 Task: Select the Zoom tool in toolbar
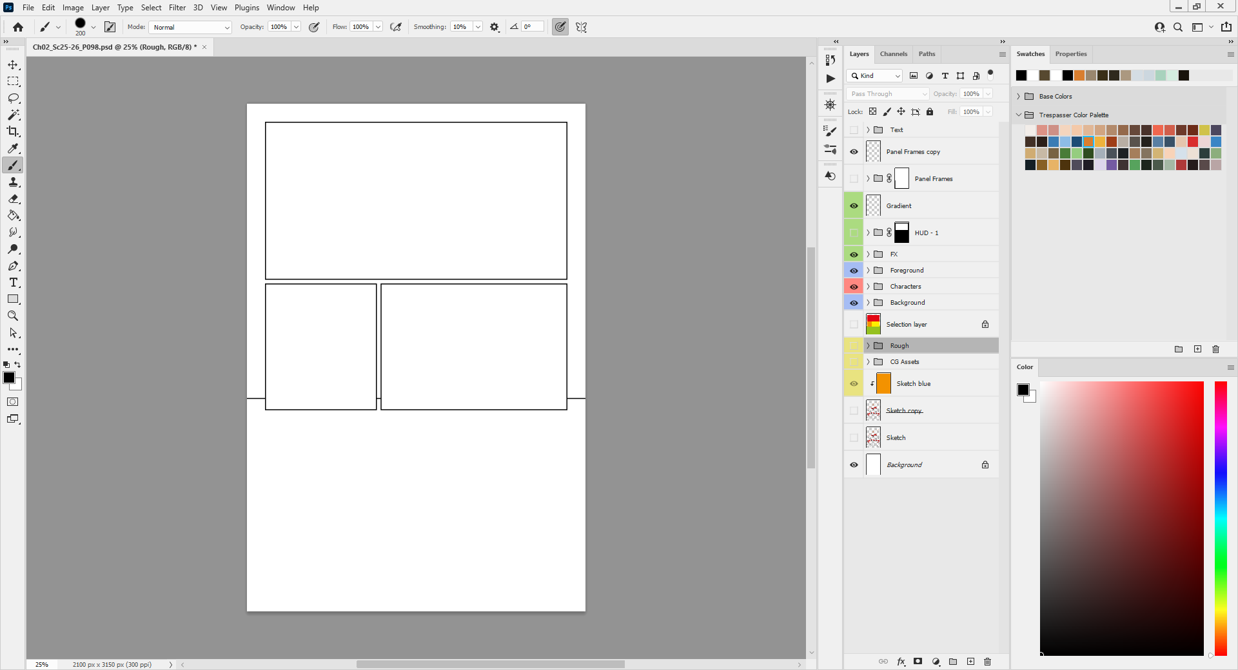(13, 316)
